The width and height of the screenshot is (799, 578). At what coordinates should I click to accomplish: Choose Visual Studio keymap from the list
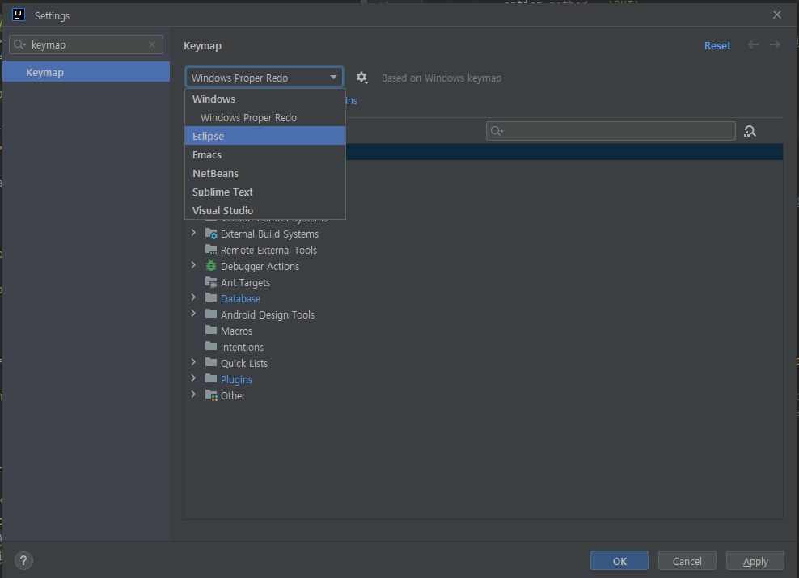click(x=265, y=210)
